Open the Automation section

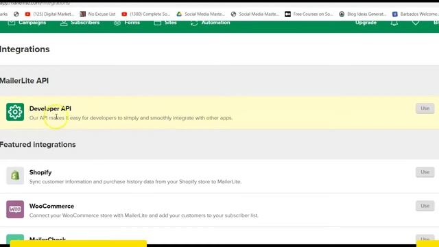point(211,23)
